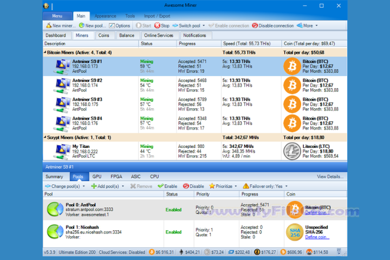
Task: Click Disable connection in toolbar
Action: 273,25
